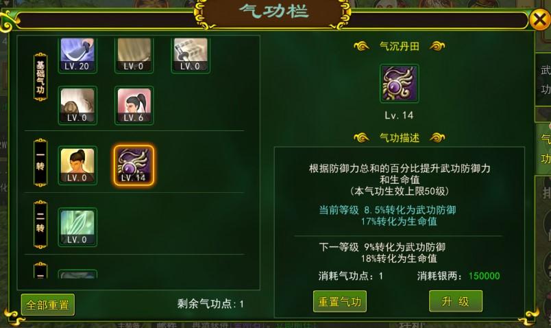Open the 基础气功 category label
The height and width of the screenshot is (328, 551).
(40, 77)
